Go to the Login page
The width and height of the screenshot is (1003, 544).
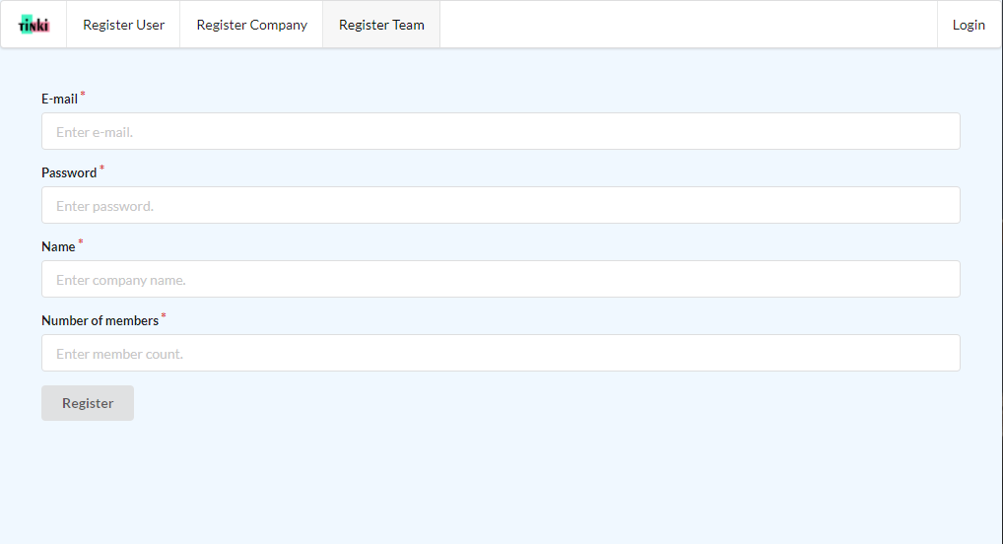coord(969,25)
